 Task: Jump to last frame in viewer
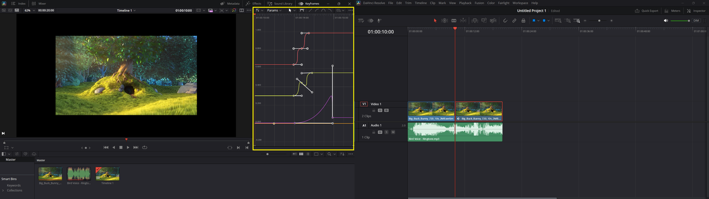click(x=136, y=148)
